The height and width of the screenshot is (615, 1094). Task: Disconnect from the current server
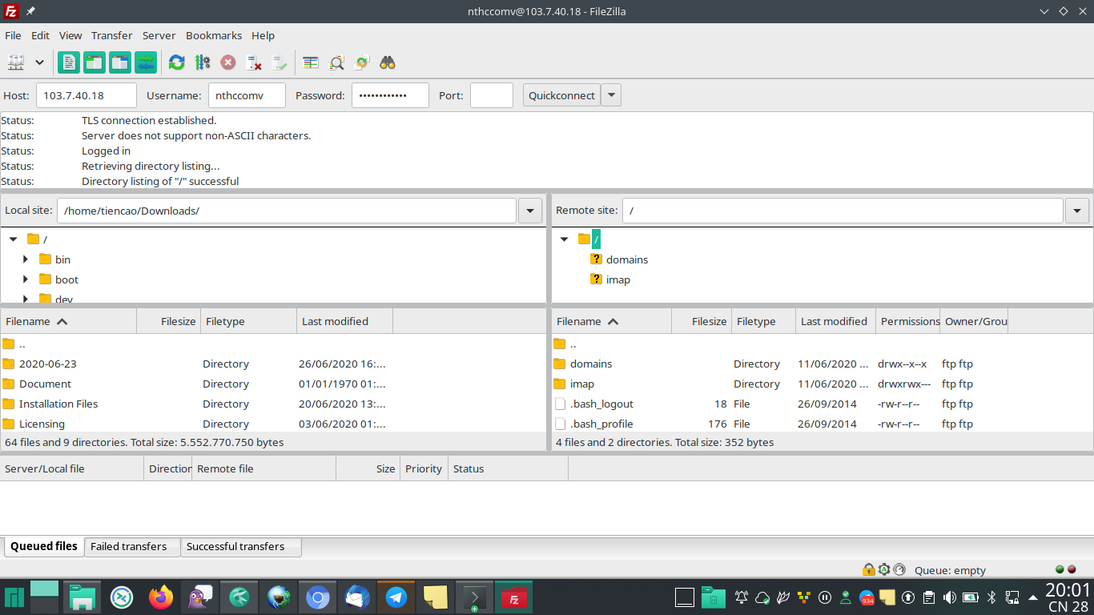pyautogui.click(x=254, y=62)
